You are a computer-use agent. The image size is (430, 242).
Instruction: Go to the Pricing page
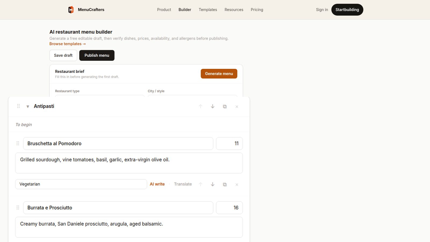coord(257,10)
